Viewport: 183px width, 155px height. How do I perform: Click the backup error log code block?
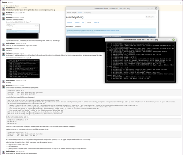(x=94, y=107)
